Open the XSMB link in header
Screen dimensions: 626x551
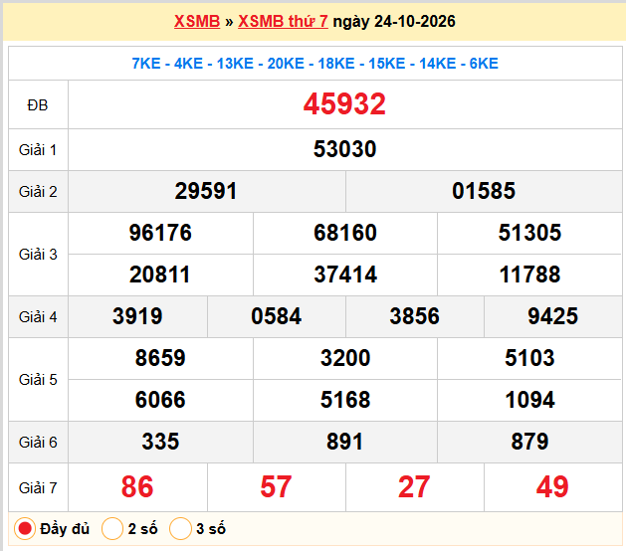[x=197, y=21]
